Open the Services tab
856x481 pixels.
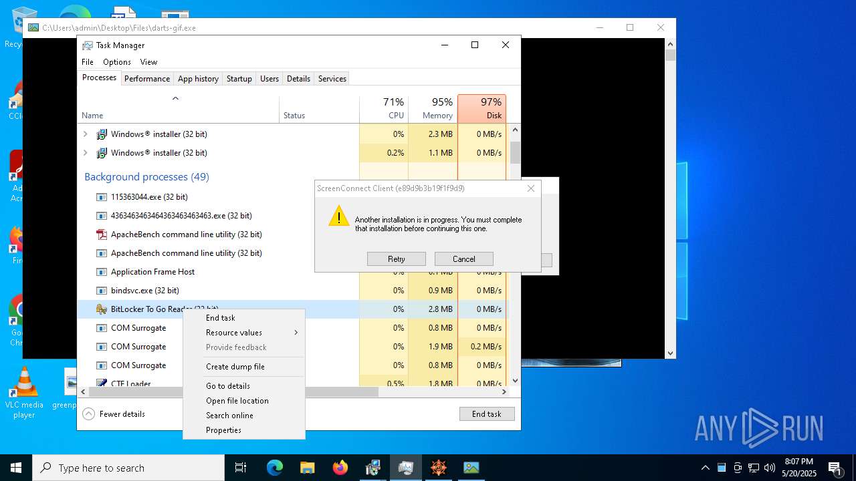[332, 79]
